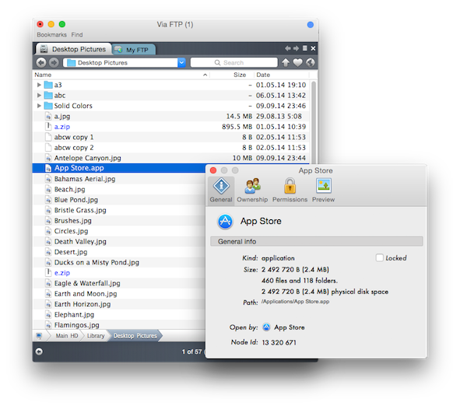The height and width of the screenshot is (406, 467).
Task: Click the /Applications/App Store.app path text
Action: point(295,302)
